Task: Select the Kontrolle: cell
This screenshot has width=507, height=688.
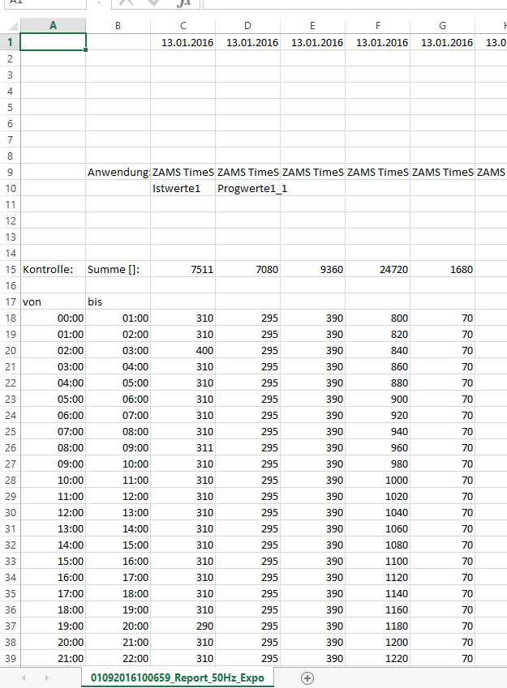Action: tap(53, 269)
